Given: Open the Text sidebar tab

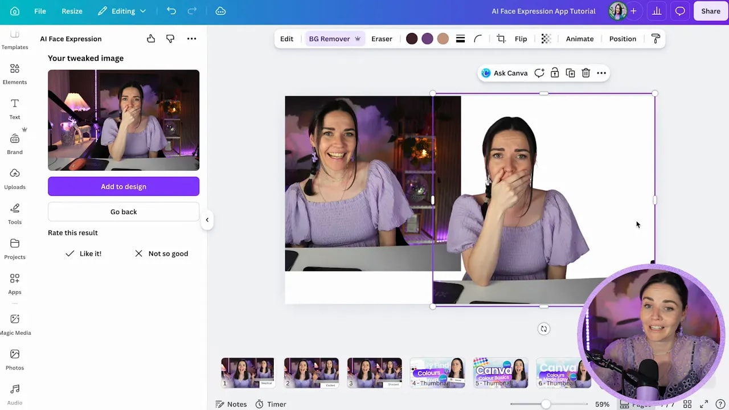Looking at the screenshot, I should coord(15,109).
